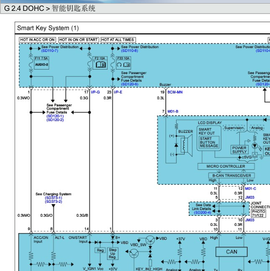Click the AUDIO-2 fuse box

[42, 65]
